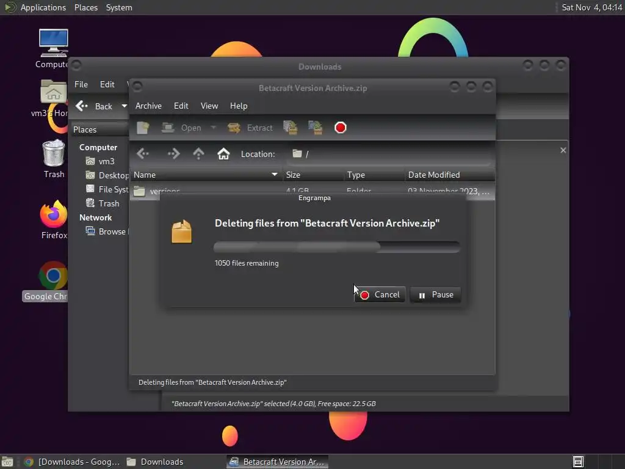Screen dimensions: 625x469
Task: Launch Firefox from desktop
Action: coord(54,220)
